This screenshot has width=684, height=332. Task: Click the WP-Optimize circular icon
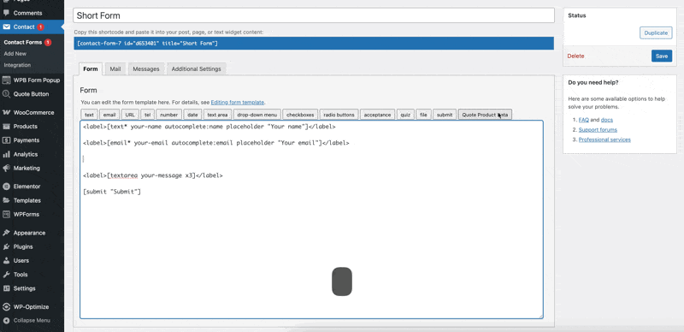click(x=6, y=307)
